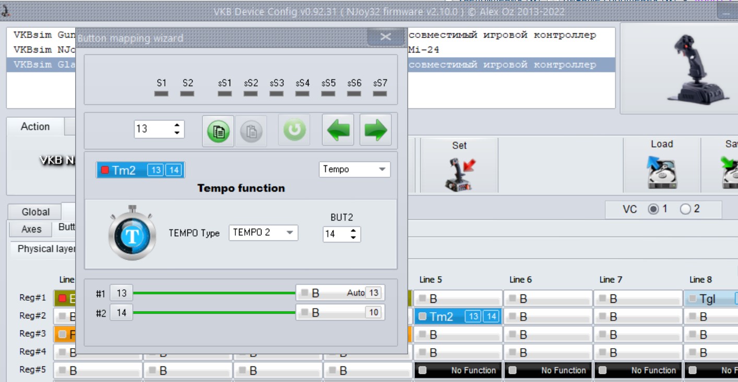
Task: Increase the BUT2 value spinner
Action: [x=353, y=231]
